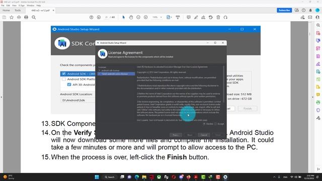Click Next in License Agreement dialog
The height and width of the screenshot is (181, 322).
(x=190, y=135)
